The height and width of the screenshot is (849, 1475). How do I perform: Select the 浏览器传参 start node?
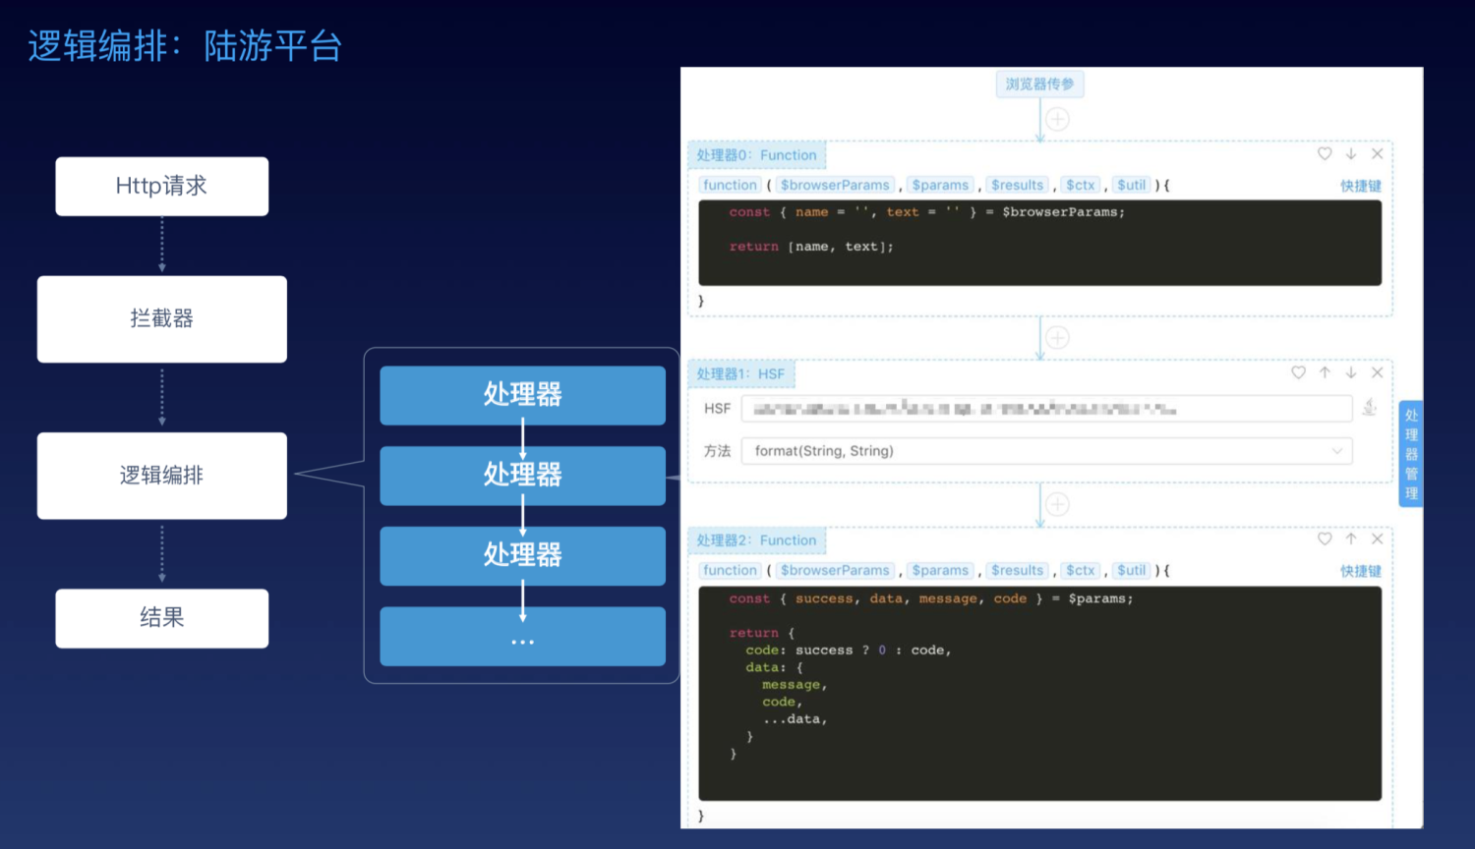click(1040, 85)
